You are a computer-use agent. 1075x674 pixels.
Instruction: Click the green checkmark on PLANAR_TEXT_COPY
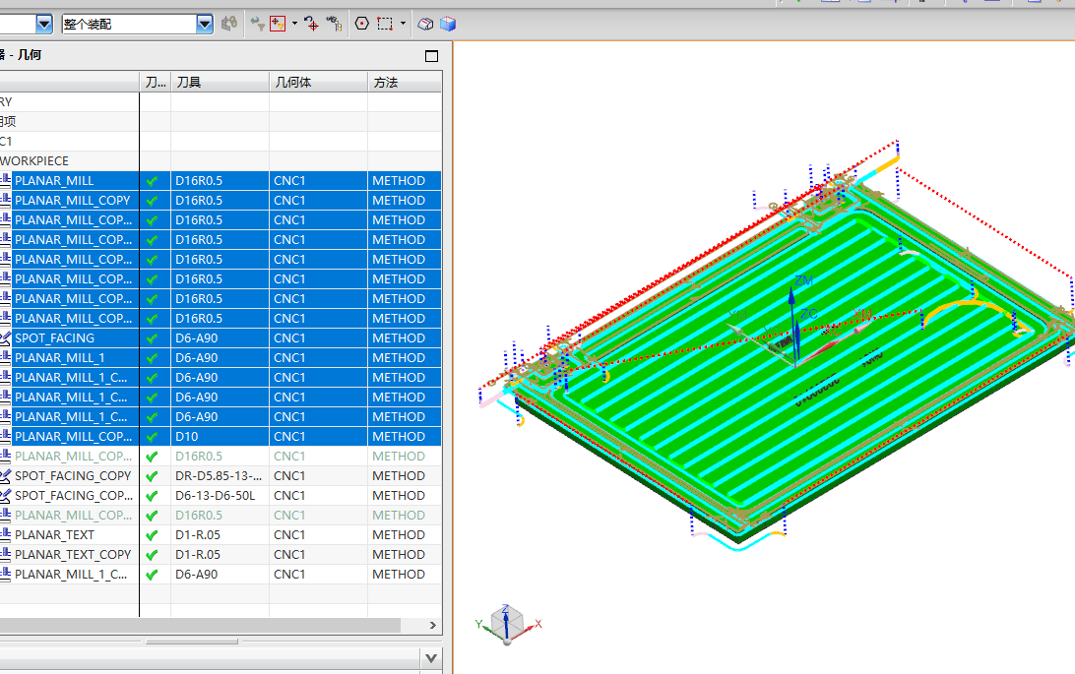point(153,555)
